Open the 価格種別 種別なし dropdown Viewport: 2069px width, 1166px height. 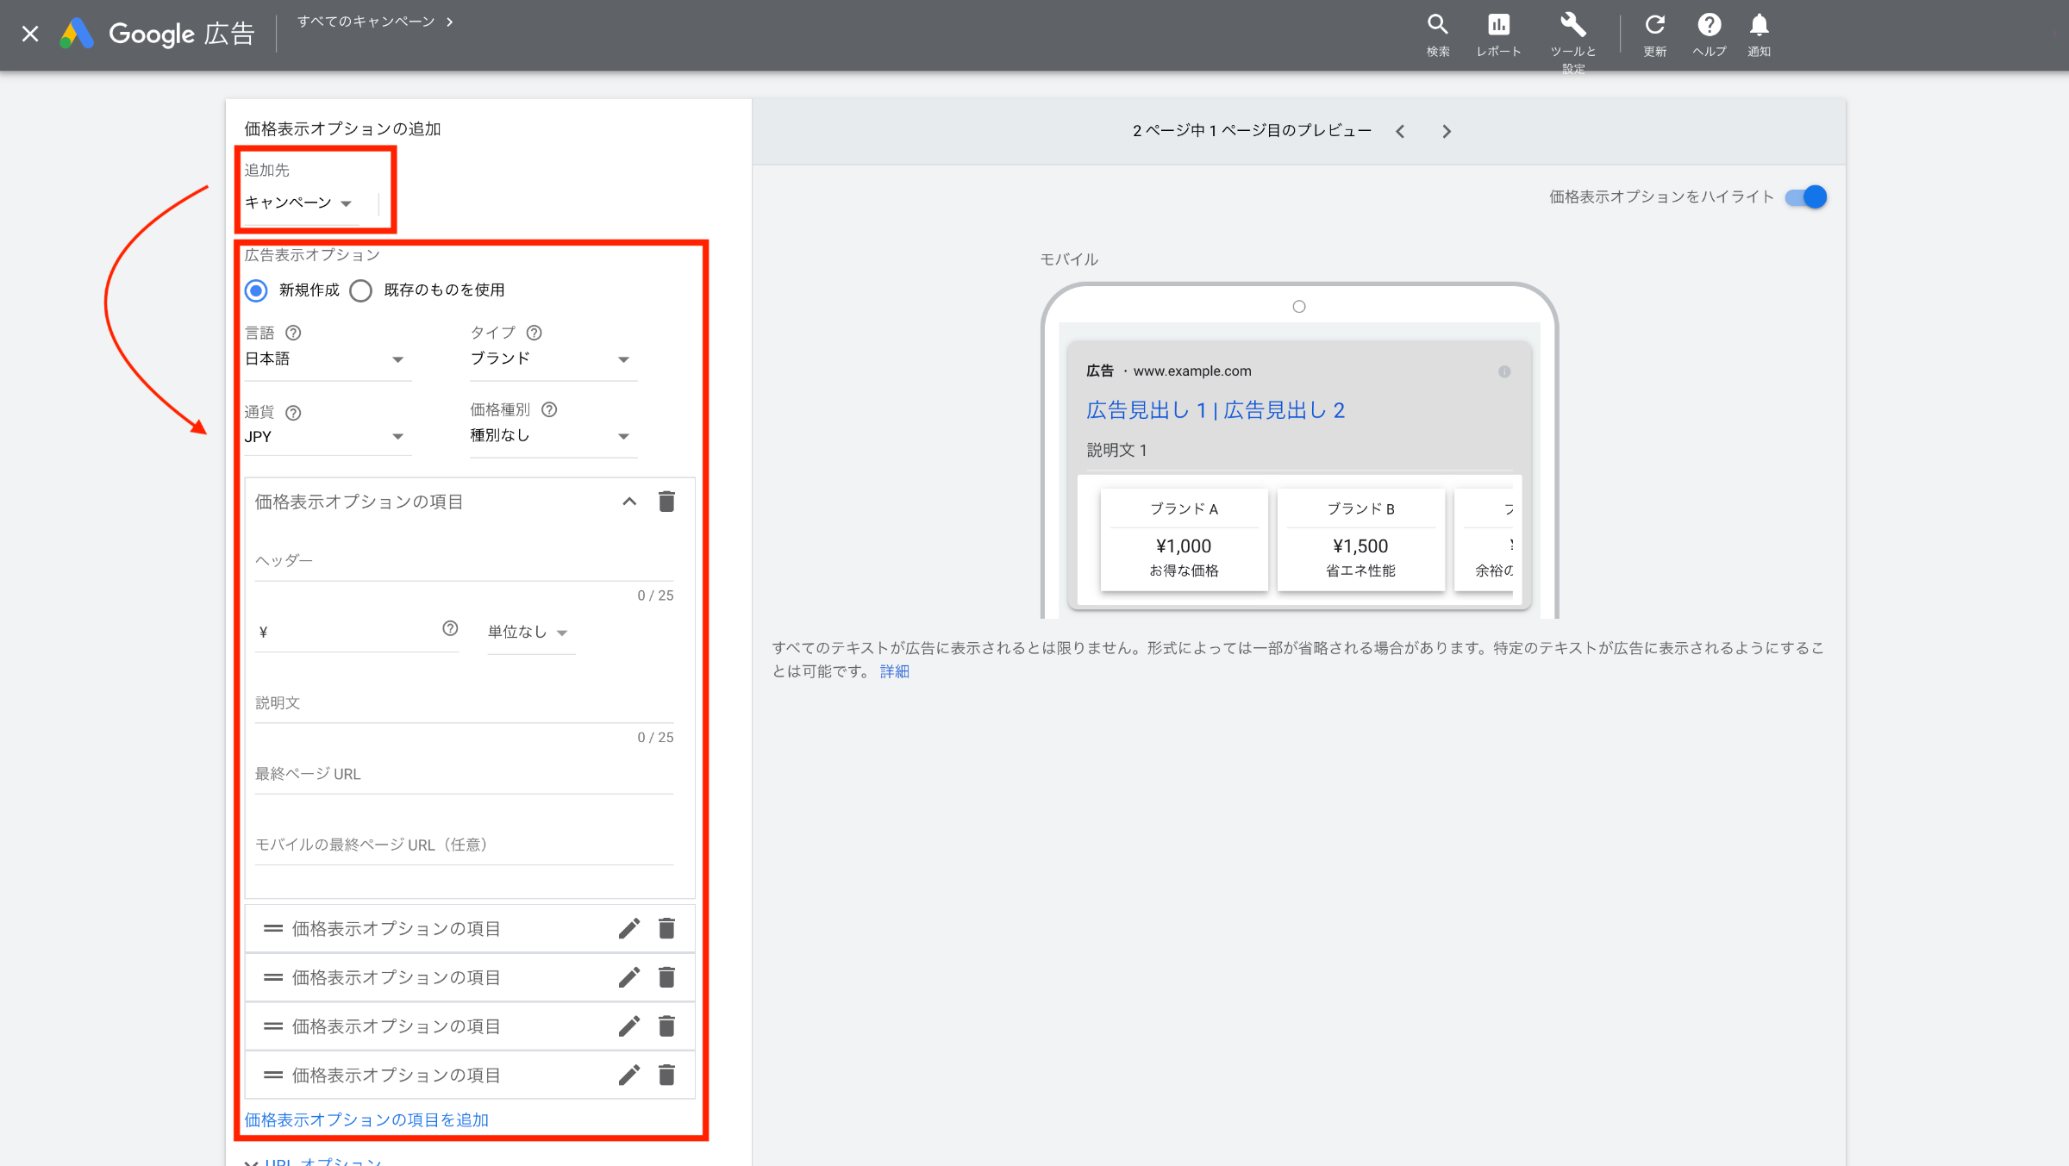click(x=553, y=436)
